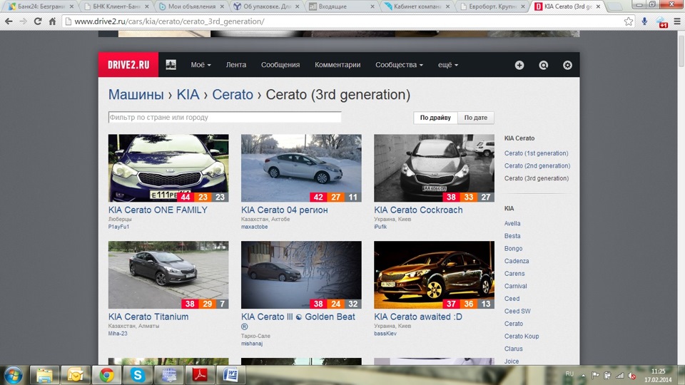Click RU language indicator in tray
685x385 pixels.
pos(569,374)
